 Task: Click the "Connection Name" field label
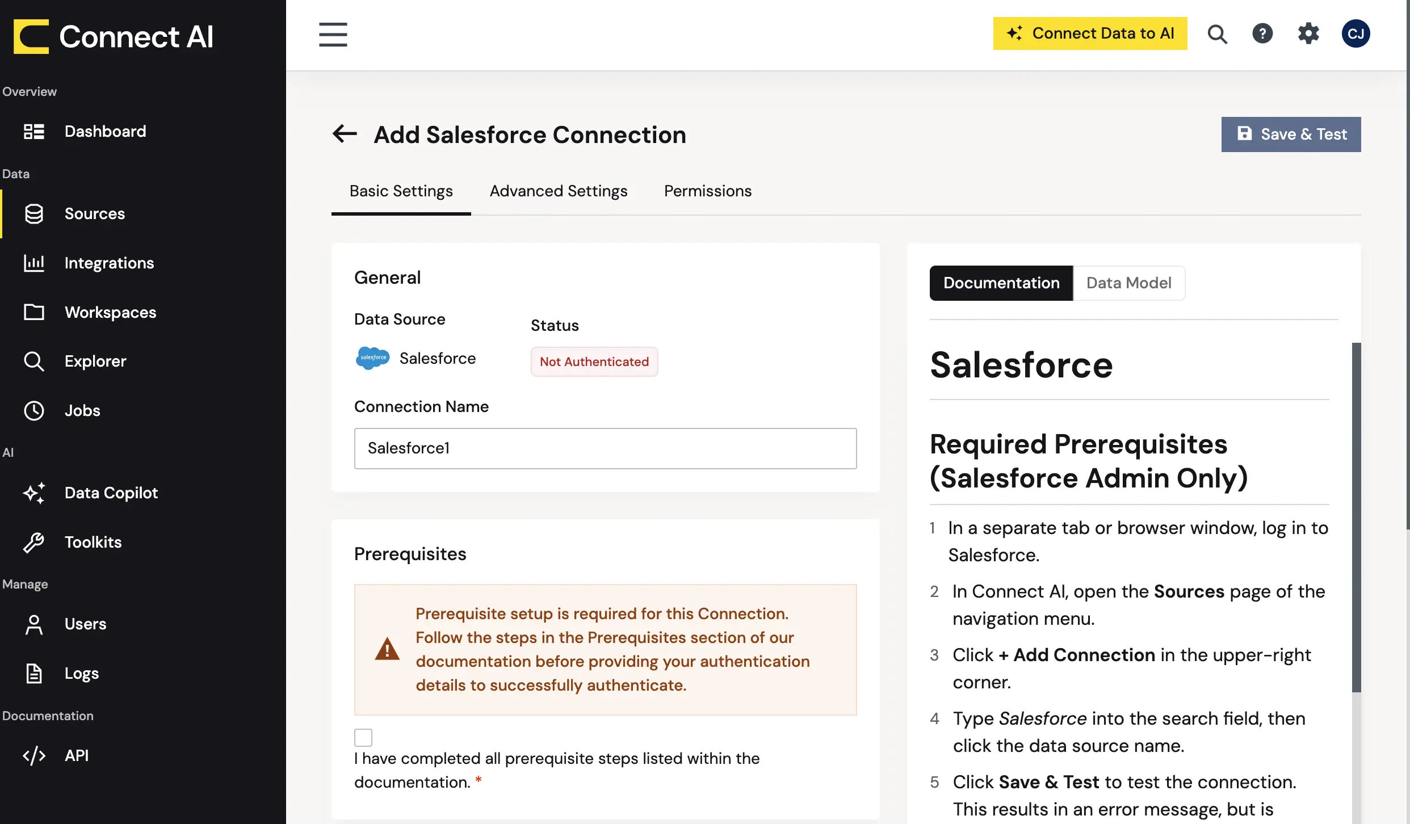[421, 406]
